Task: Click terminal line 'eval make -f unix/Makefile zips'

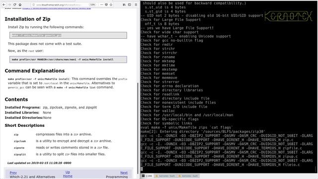Action: [x=187, y=127]
